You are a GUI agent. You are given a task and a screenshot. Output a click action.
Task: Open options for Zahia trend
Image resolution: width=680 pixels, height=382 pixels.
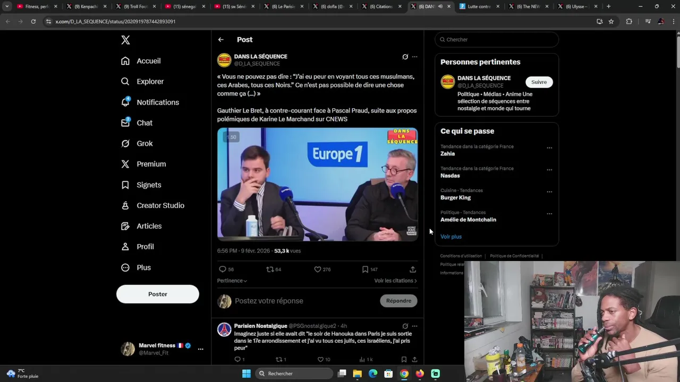[x=549, y=148]
